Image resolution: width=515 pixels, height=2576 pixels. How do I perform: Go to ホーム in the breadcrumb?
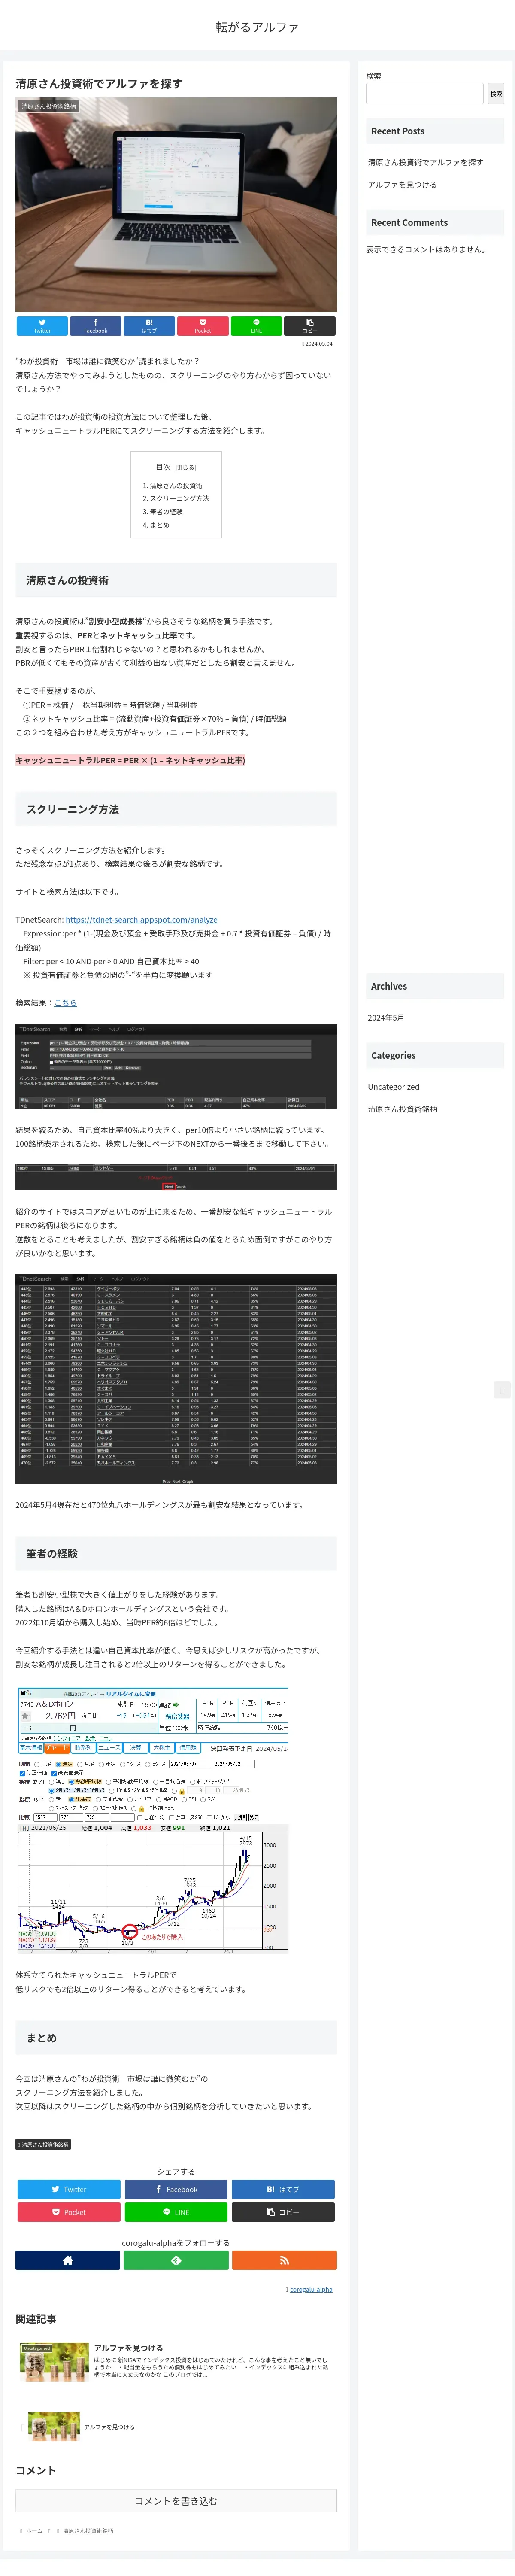coord(34,2530)
